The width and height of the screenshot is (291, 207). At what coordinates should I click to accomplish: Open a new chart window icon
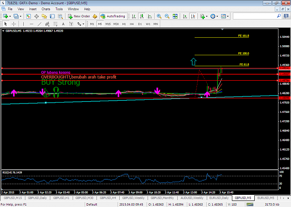[x=5, y=16]
